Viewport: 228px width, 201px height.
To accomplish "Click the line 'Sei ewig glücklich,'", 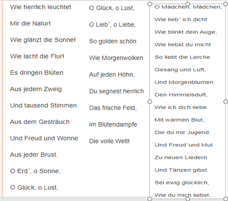I will click(x=182, y=182).
